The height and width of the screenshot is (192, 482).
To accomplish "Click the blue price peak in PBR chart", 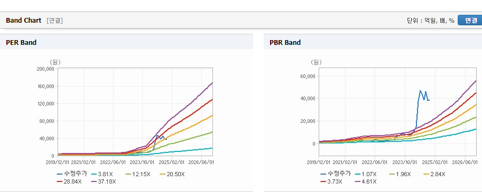I will 420,91.
